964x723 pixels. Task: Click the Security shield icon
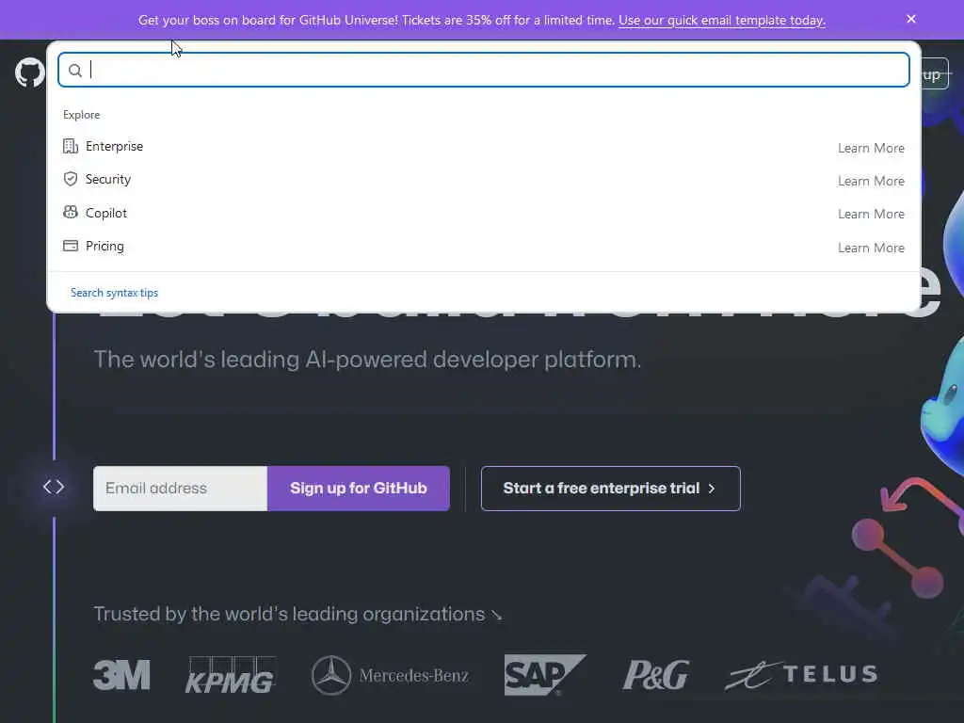point(71,179)
